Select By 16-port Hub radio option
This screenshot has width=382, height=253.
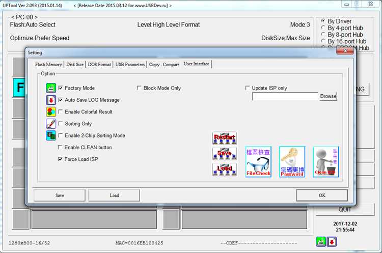point(323,41)
